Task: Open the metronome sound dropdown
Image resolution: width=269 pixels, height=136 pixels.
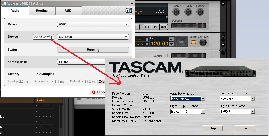Action: 147,44
